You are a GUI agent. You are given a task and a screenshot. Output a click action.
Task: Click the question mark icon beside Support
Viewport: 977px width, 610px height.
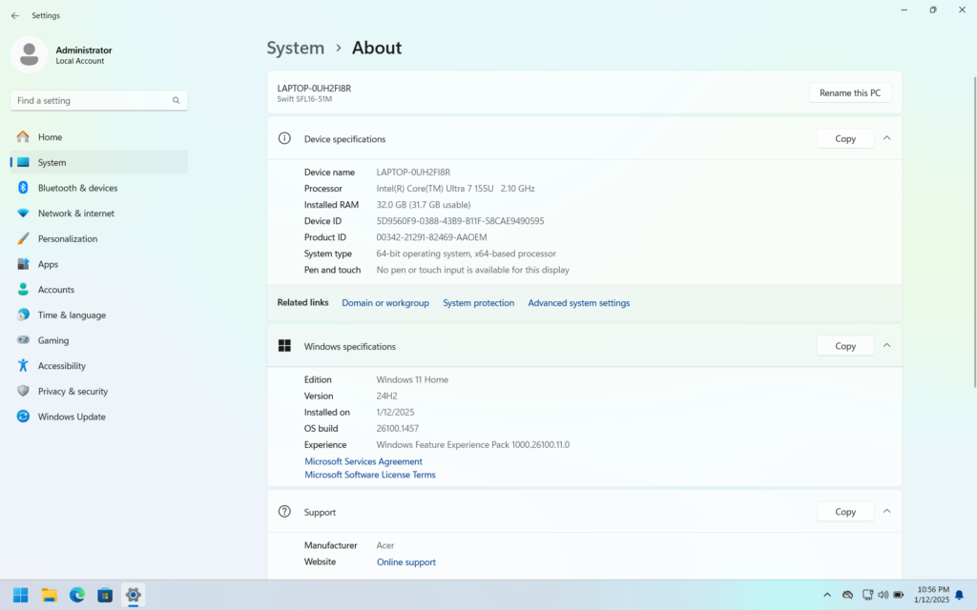(x=284, y=512)
